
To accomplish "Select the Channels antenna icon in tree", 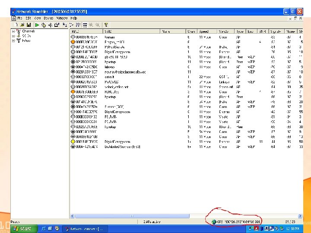I will click(19, 31).
